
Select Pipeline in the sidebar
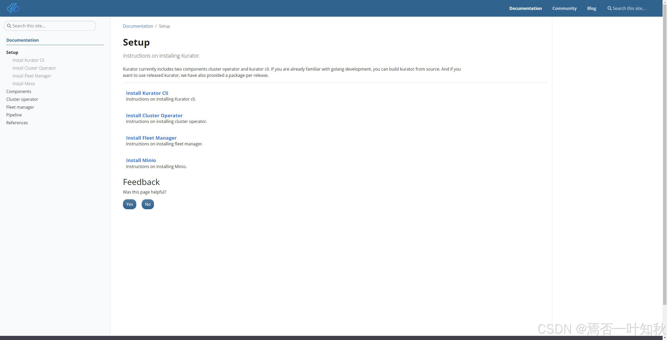point(14,115)
